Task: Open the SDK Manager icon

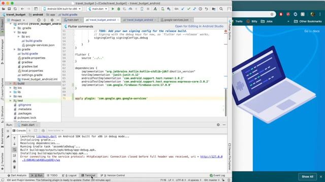Action: click(169, 9)
